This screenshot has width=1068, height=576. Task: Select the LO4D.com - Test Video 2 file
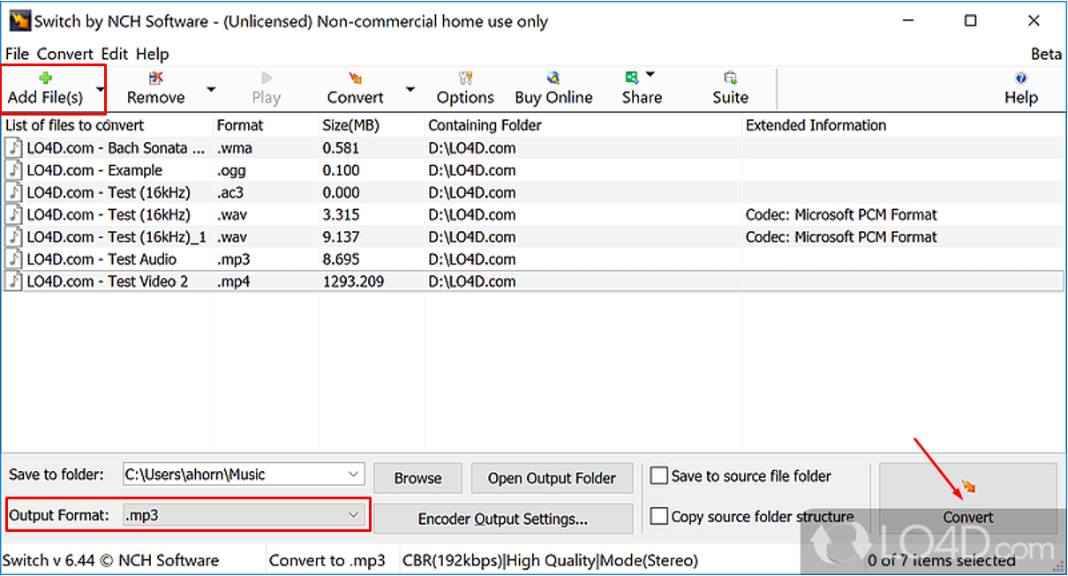pyautogui.click(x=533, y=281)
